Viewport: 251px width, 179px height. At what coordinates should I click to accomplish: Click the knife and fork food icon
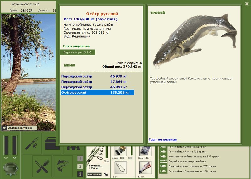[x=42, y=166]
